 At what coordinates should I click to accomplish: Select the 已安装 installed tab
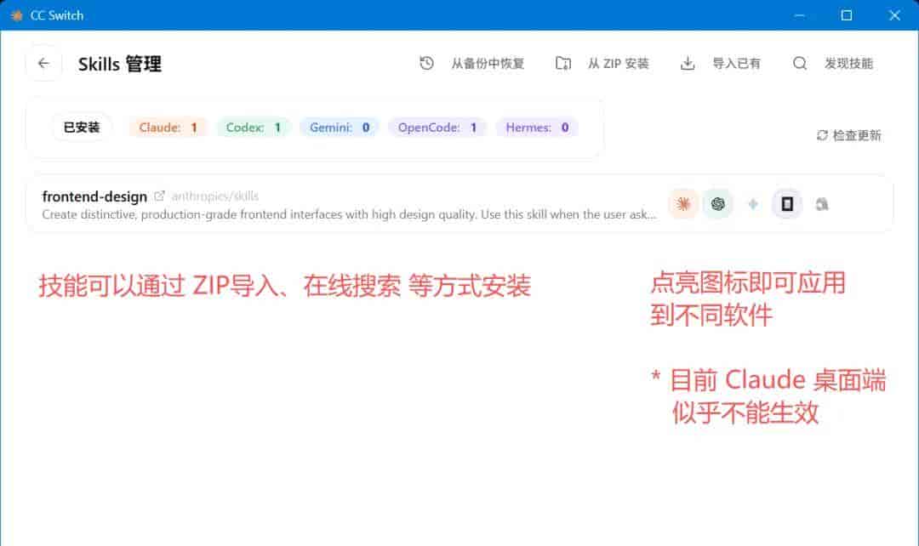82,127
